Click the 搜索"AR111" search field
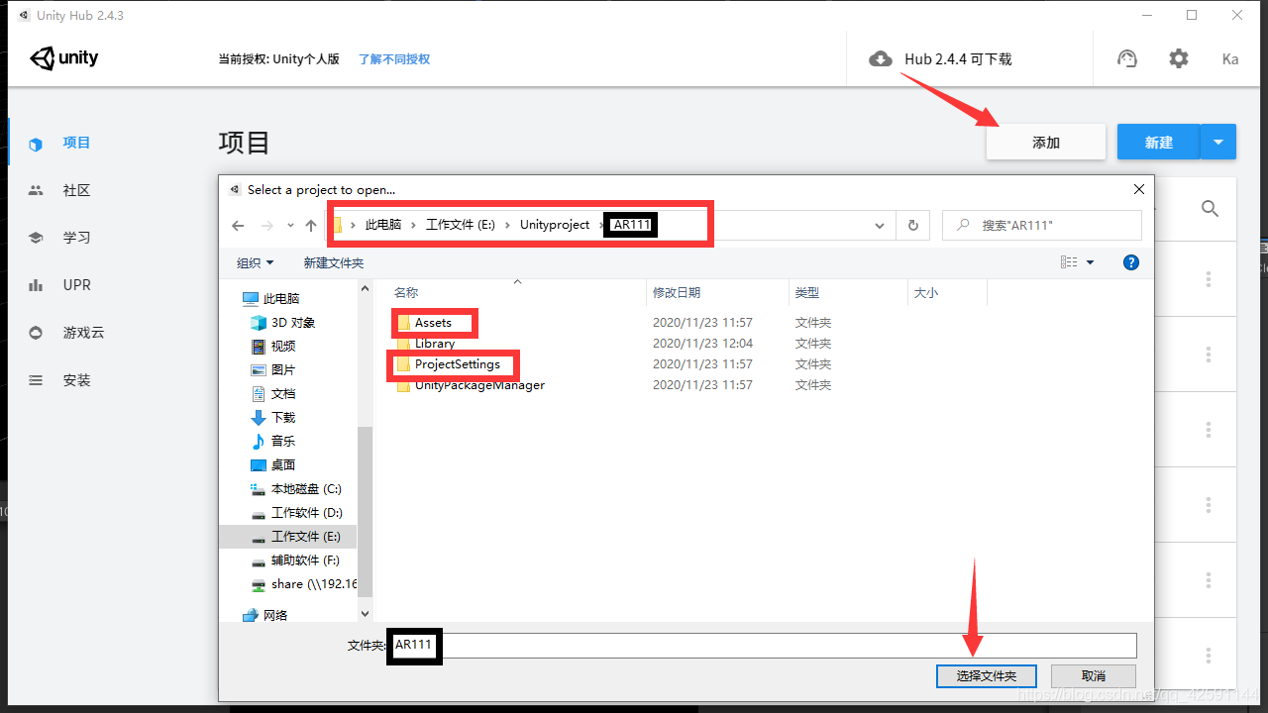 1042,226
